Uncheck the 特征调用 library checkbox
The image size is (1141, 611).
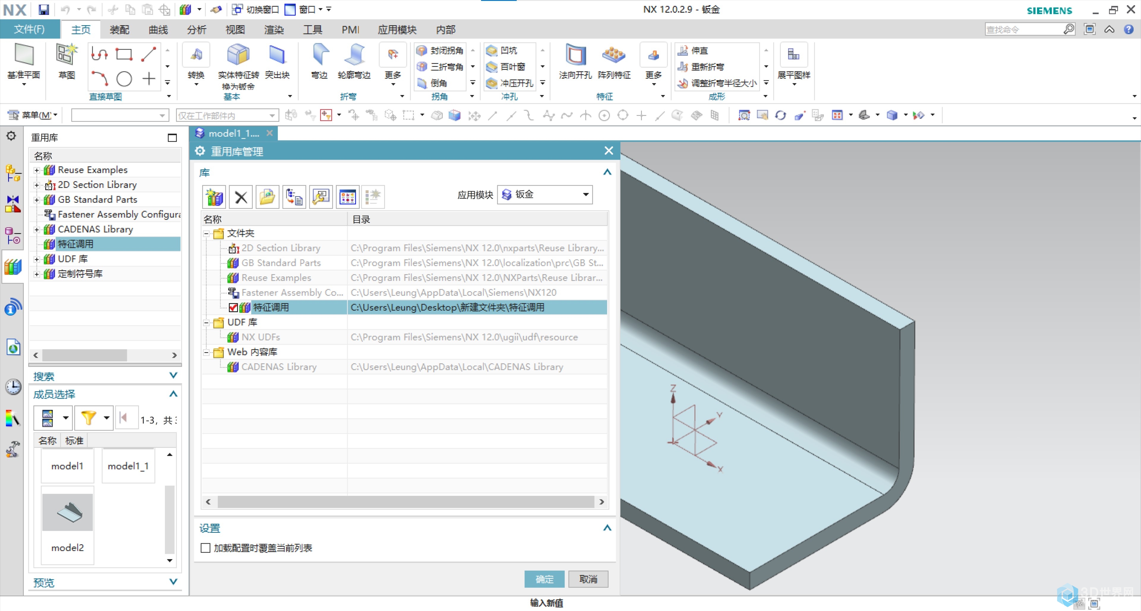(234, 308)
